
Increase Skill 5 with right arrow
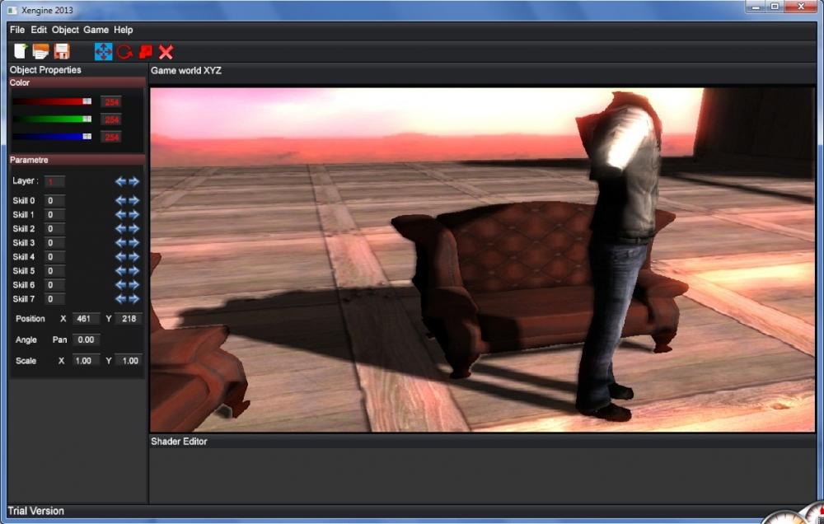point(134,271)
